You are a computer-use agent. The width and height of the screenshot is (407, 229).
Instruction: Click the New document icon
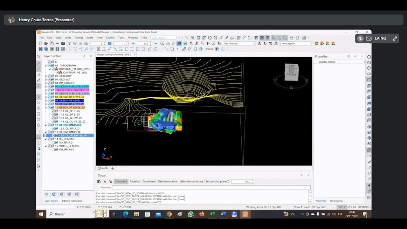pos(41,44)
